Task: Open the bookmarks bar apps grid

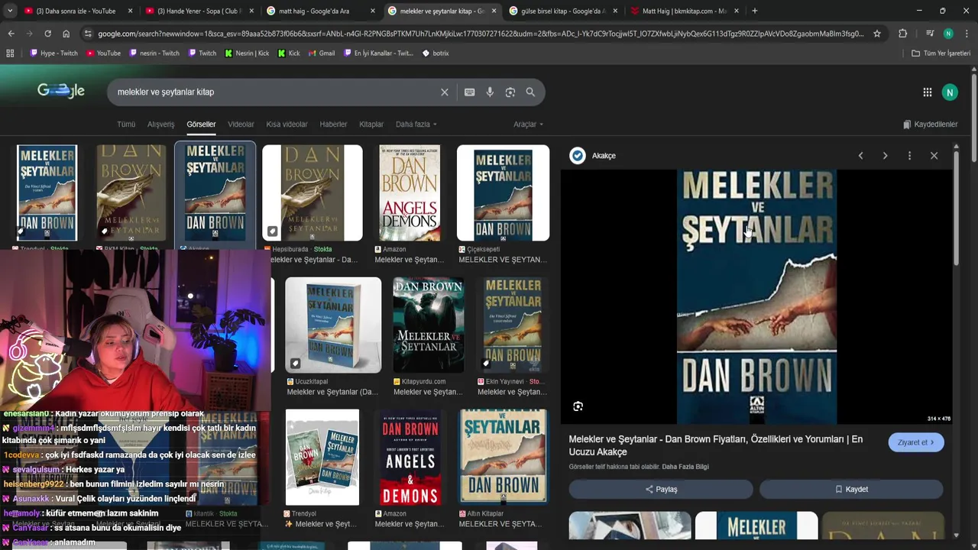Action: click(10, 53)
